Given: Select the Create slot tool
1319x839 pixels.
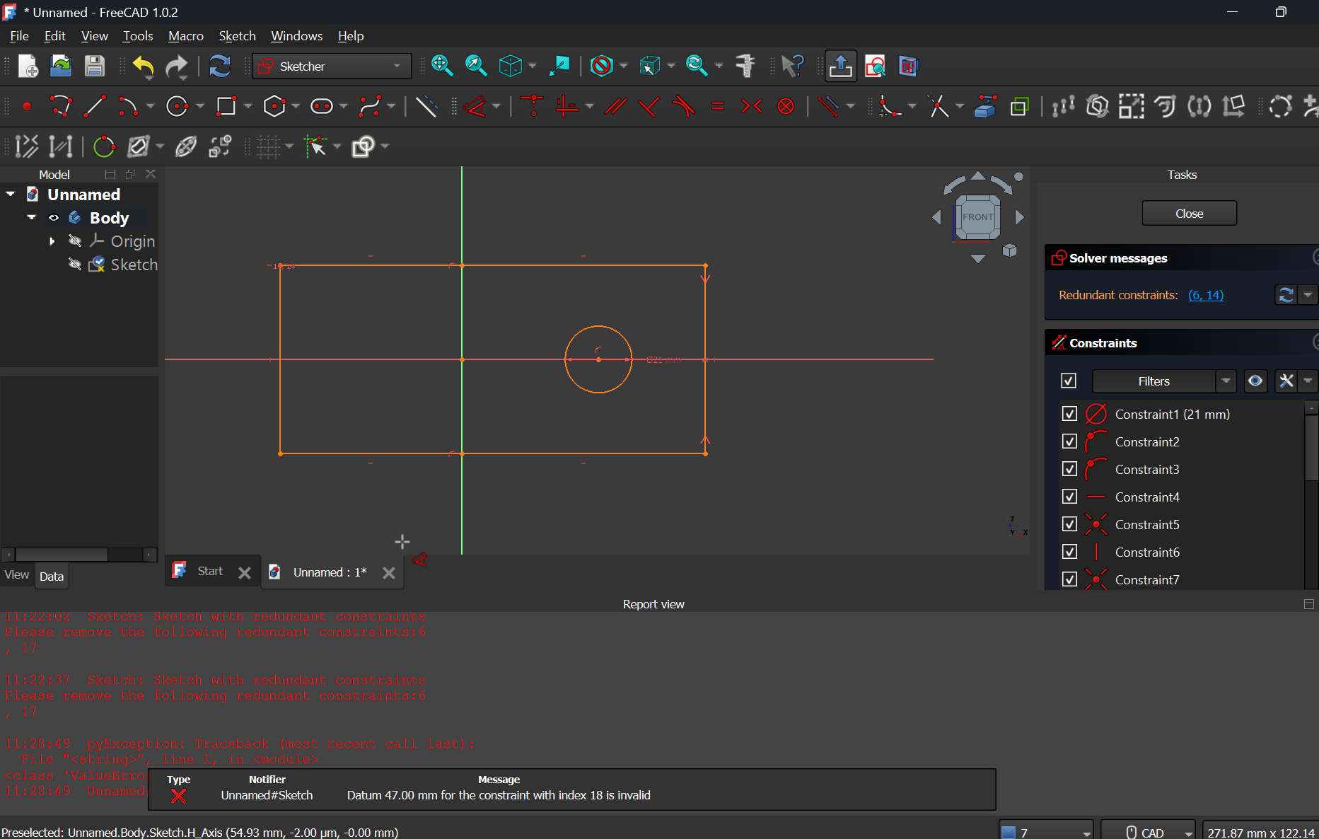Looking at the screenshot, I should tap(322, 107).
